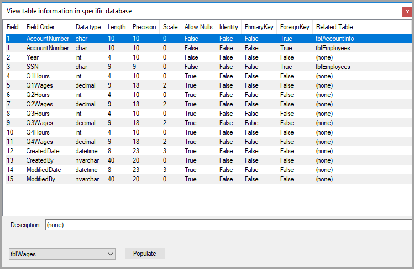Sort by the Field column header
The height and width of the screenshot is (269, 414).
coord(13,27)
